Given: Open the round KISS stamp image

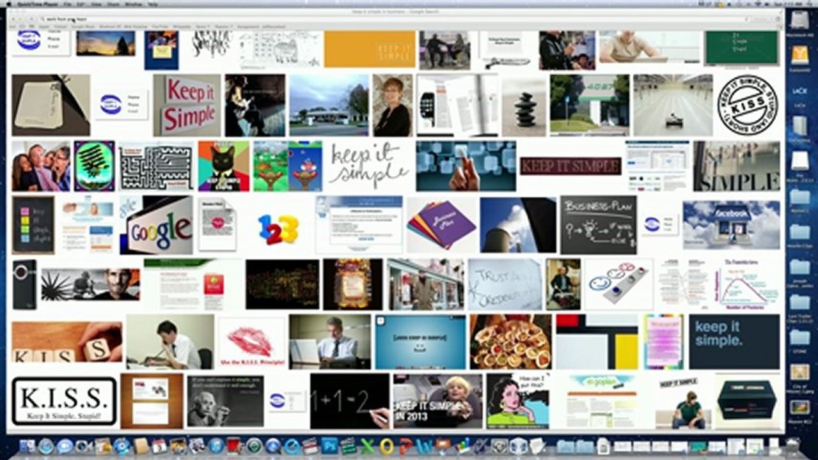Looking at the screenshot, I should (x=747, y=105).
